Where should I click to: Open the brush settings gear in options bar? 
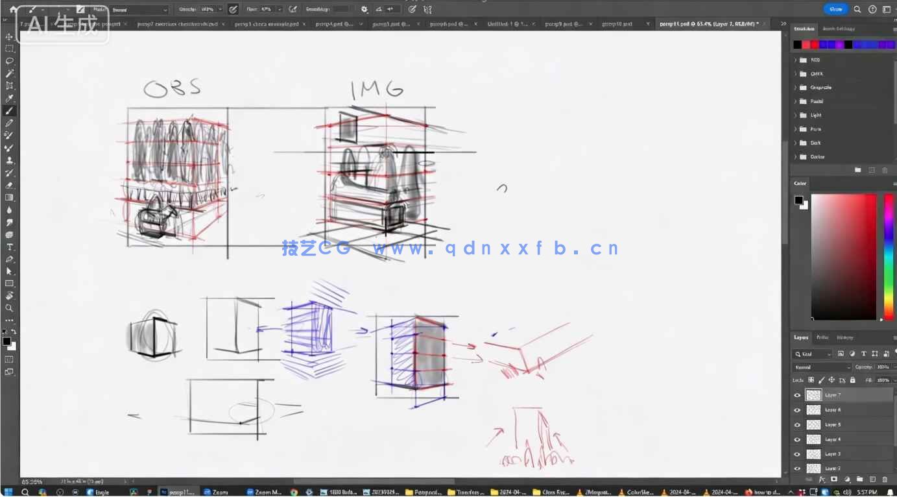[x=364, y=10]
